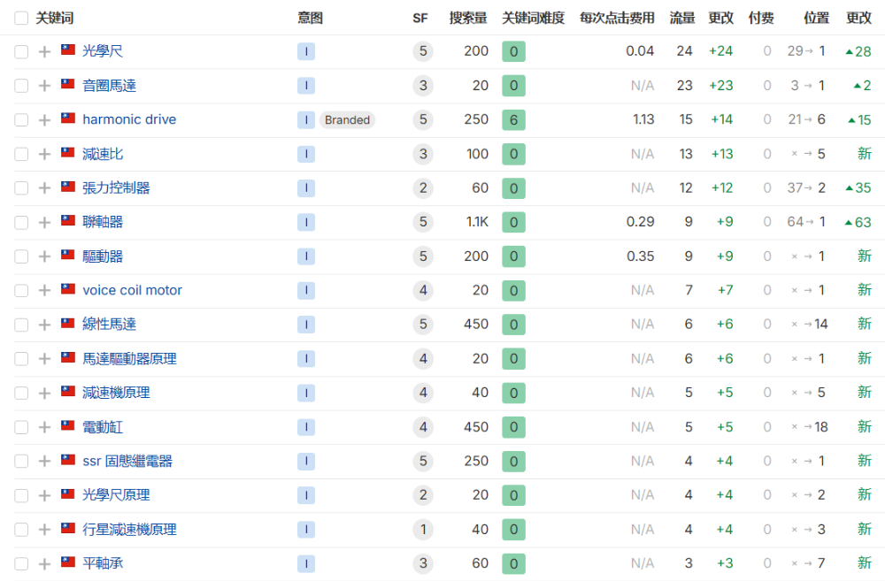Image resolution: width=885 pixels, height=581 pixels.
Task: Toggle the select-all checkbox in header
Action: (x=21, y=18)
